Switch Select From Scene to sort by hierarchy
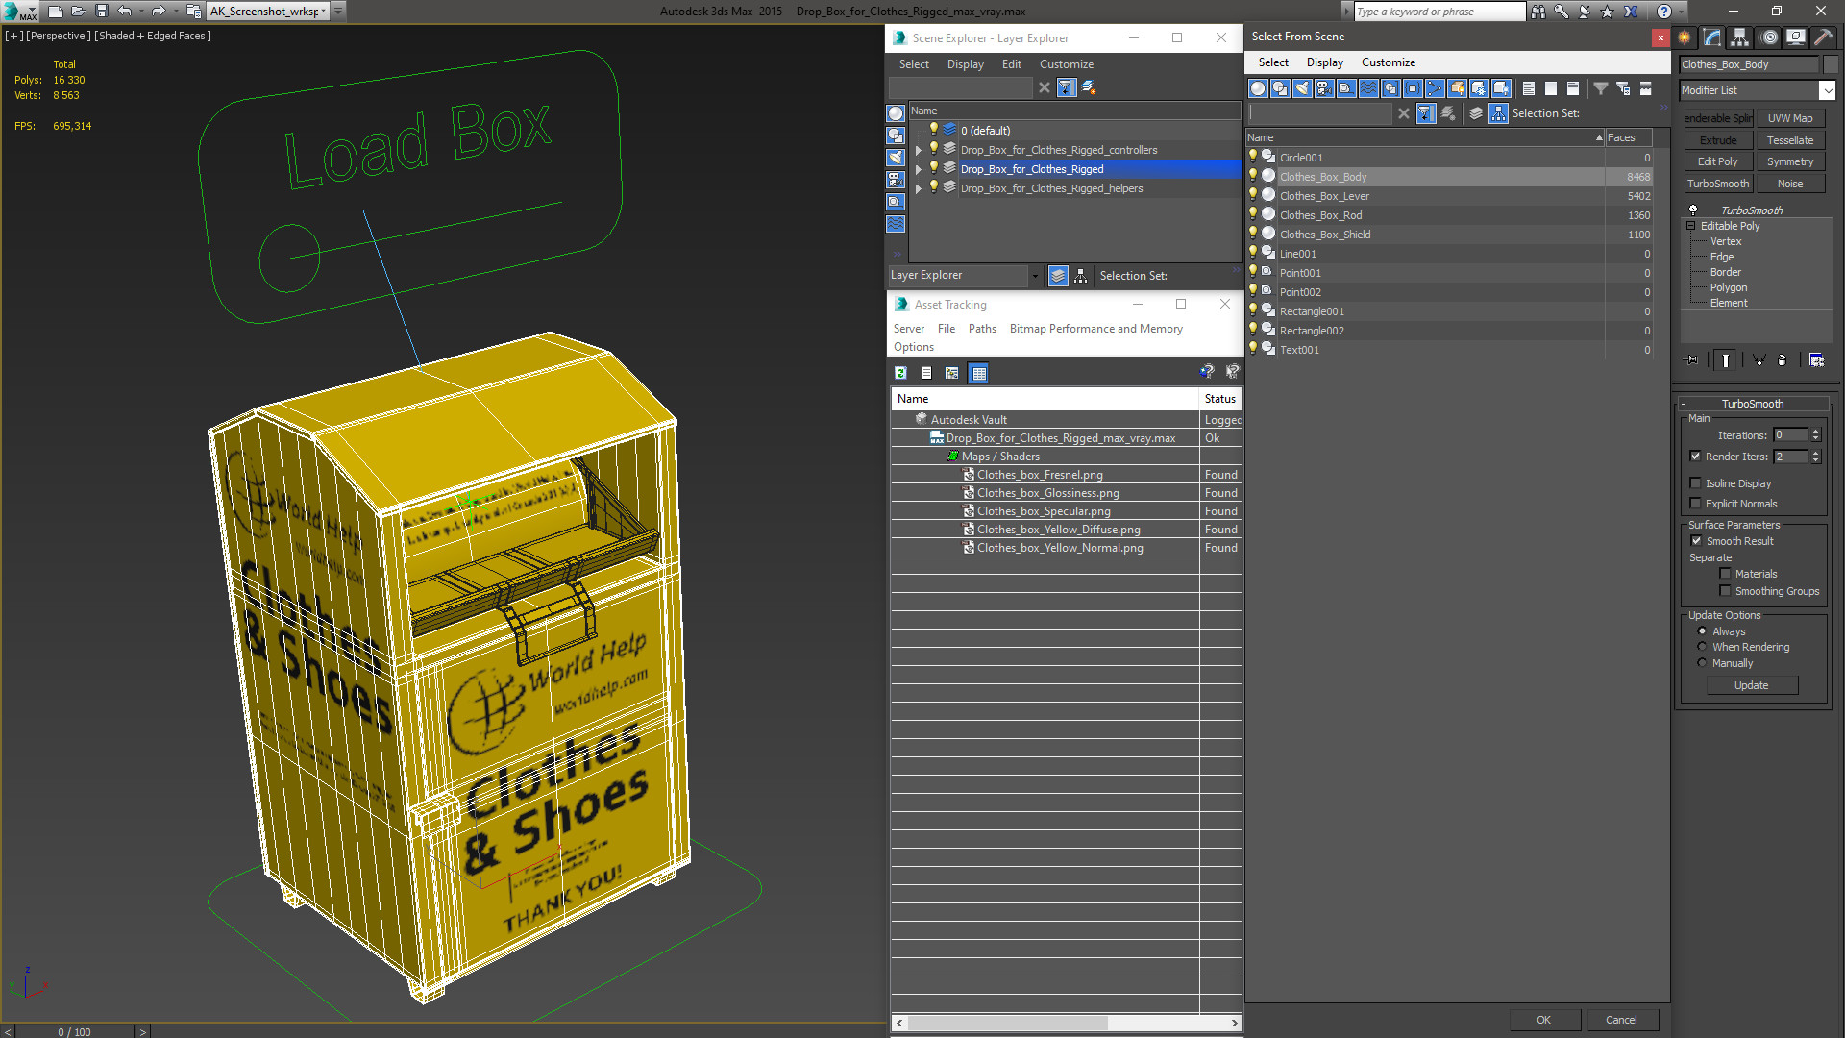The image size is (1845, 1038). pyautogui.click(x=1499, y=113)
